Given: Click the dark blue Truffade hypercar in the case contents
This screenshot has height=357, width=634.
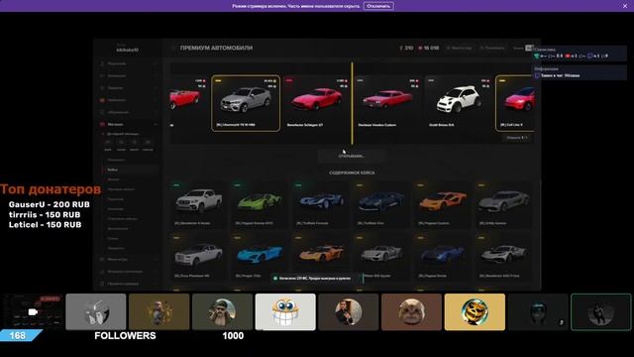Looking at the screenshot, I should [x=381, y=204].
